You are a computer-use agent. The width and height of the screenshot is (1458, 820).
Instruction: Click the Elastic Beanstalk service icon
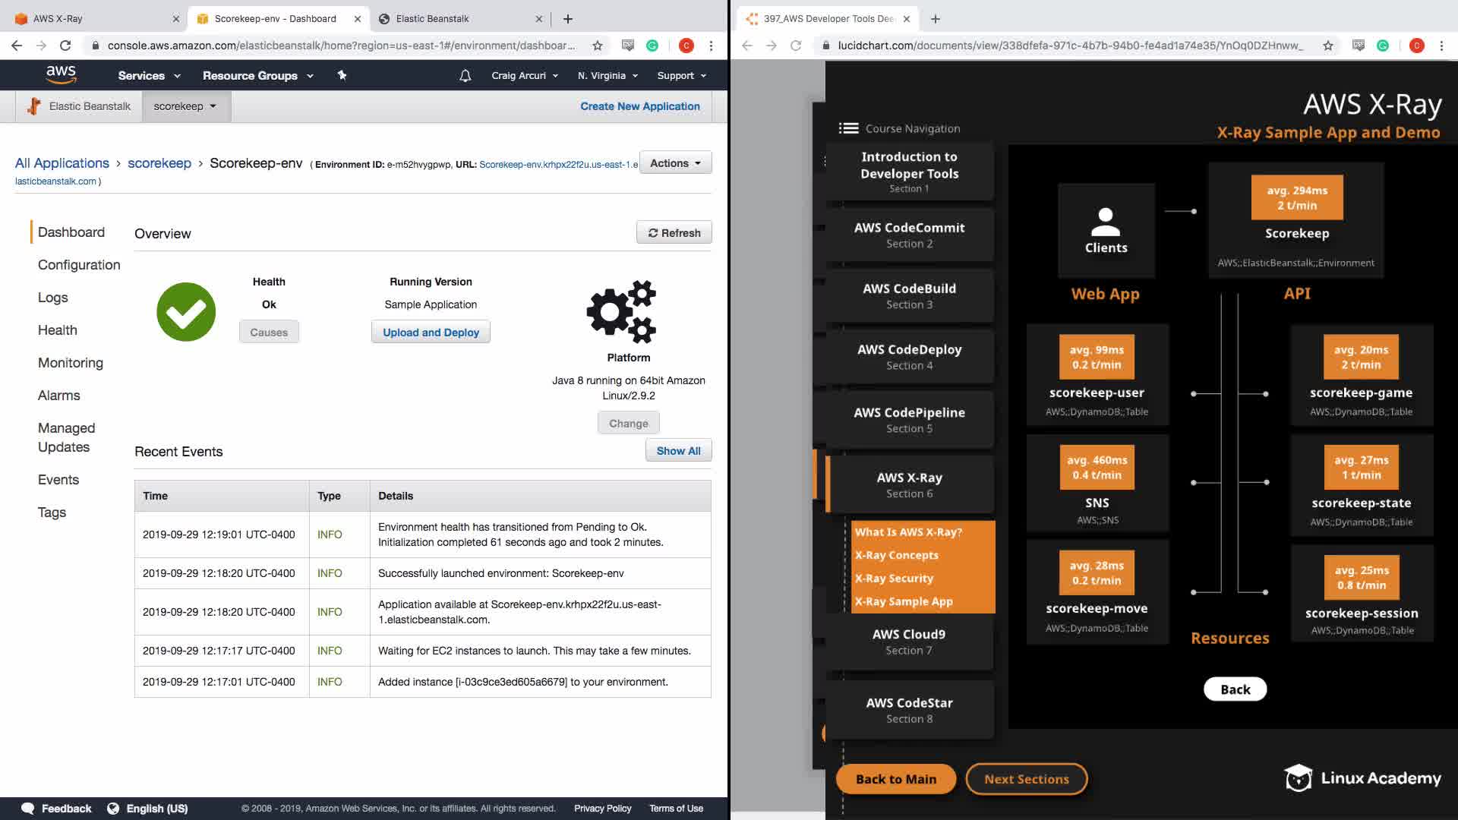point(33,106)
